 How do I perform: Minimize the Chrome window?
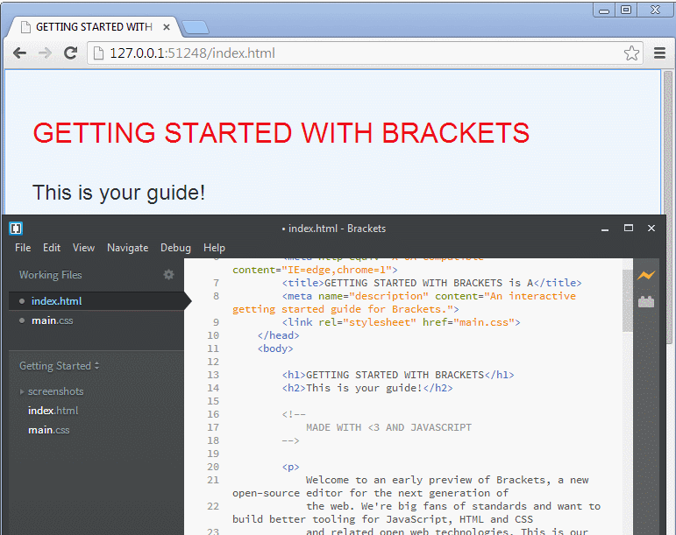pyautogui.click(x=604, y=11)
